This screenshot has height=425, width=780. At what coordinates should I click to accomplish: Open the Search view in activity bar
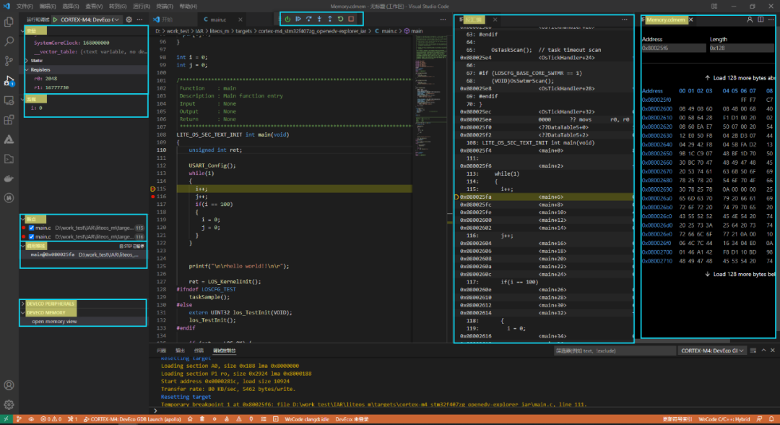[9, 41]
